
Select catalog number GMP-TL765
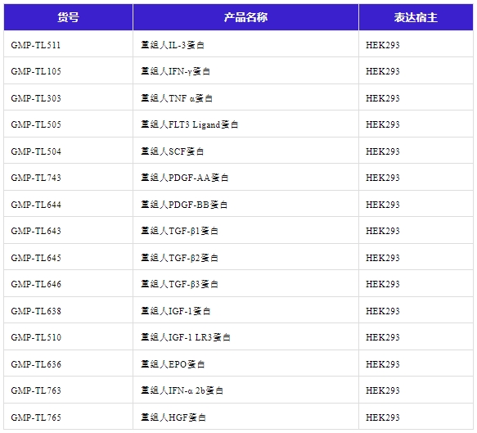(x=36, y=417)
